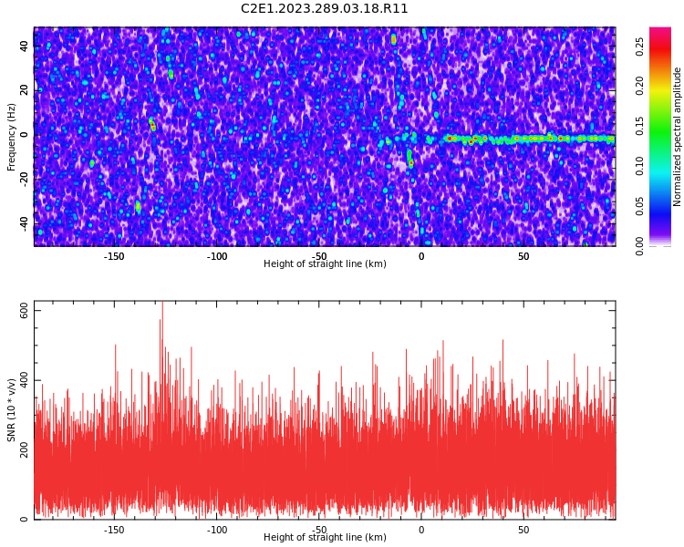This screenshot has width=684, height=547.
Task: Click the 40 tick on the frequency axis
Action: [x=25, y=46]
